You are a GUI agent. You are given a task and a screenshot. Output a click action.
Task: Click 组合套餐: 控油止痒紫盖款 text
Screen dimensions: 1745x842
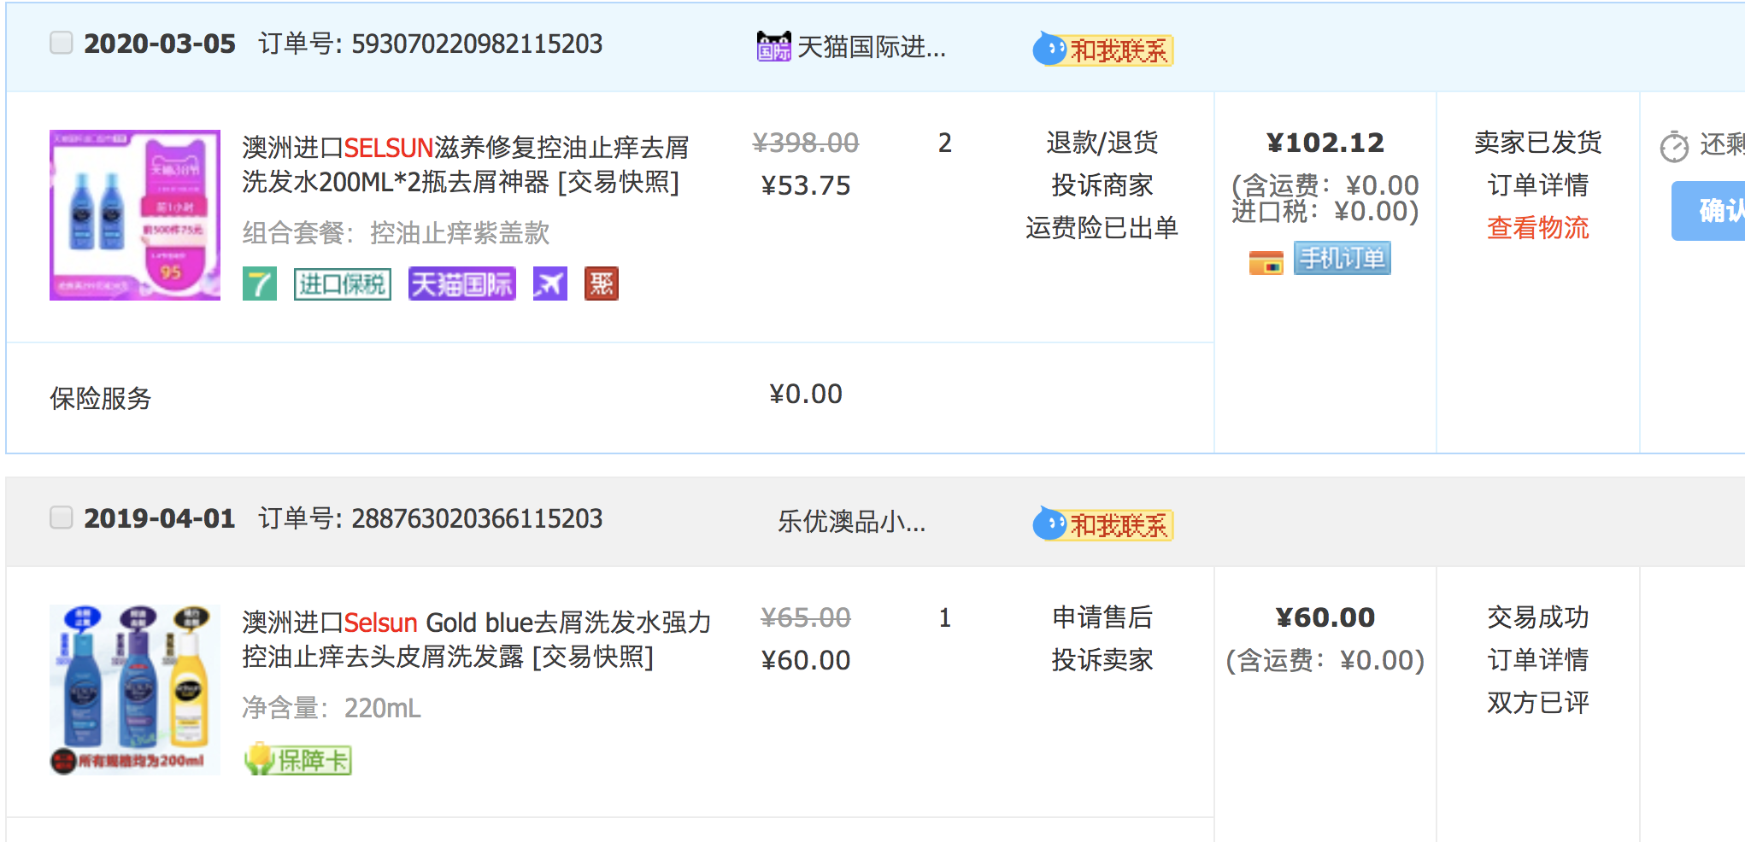[396, 232]
